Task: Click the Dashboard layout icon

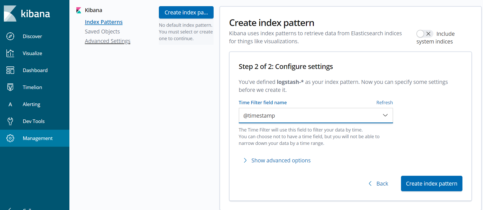Action: tap(10, 70)
